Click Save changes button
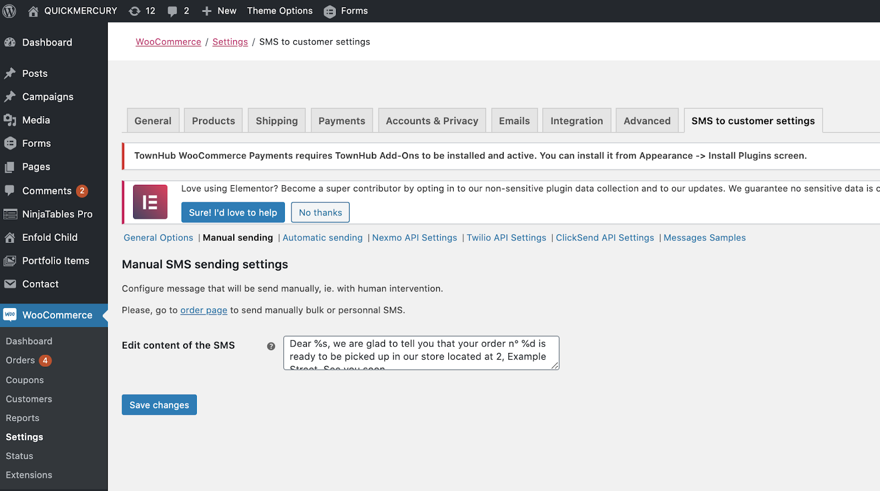Viewport: 880px width, 491px height. pos(159,405)
